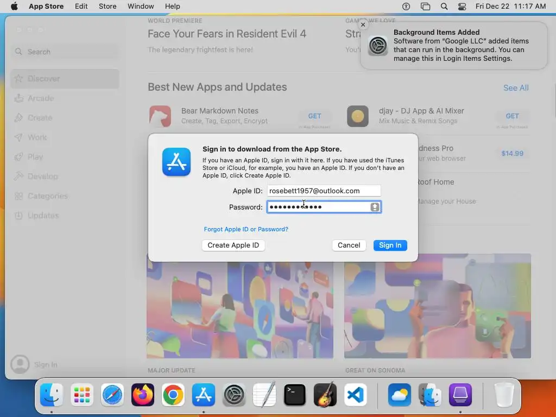The width and height of the screenshot is (556, 417).
Task: Open Face Your Fears in Resident Evil 4
Action: 227,34
